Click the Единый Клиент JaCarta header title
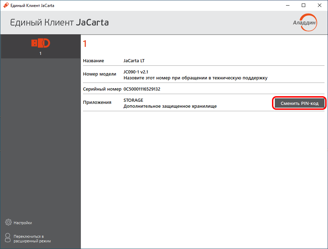 click(x=60, y=23)
